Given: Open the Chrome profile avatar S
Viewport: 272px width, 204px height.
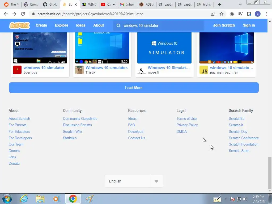Looking at the screenshot, I should (258, 14).
